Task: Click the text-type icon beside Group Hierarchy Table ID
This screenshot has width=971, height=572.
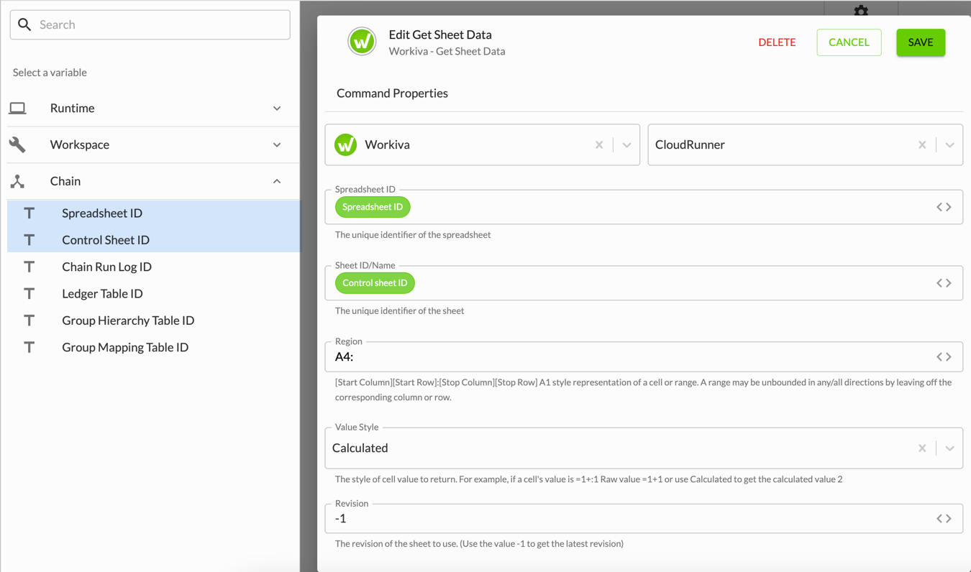Action: click(29, 320)
